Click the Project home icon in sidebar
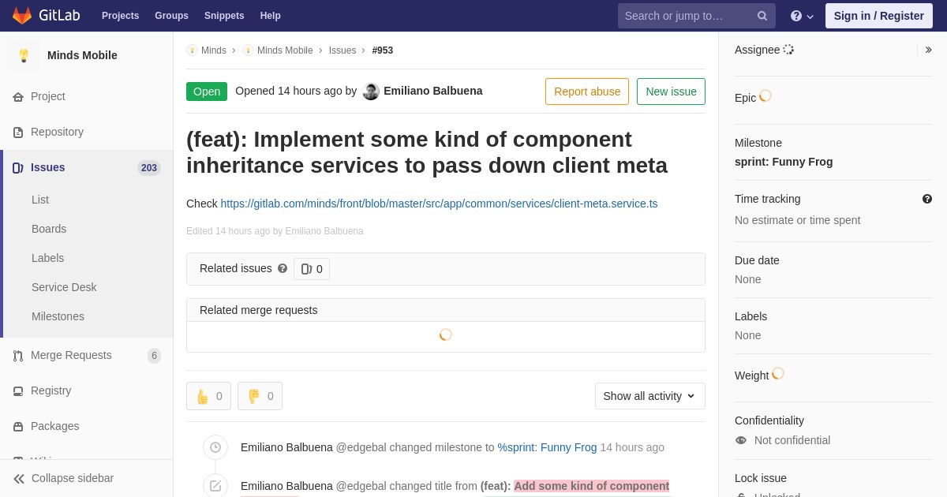 click(x=18, y=97)
